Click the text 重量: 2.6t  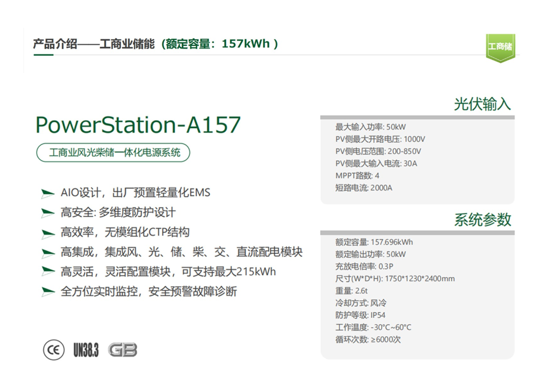[351, 291]
